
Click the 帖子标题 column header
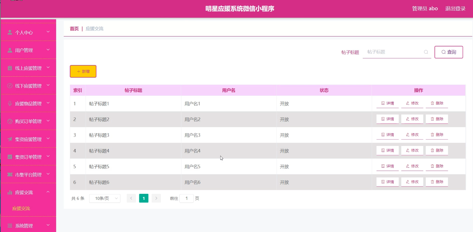(133, 90)
